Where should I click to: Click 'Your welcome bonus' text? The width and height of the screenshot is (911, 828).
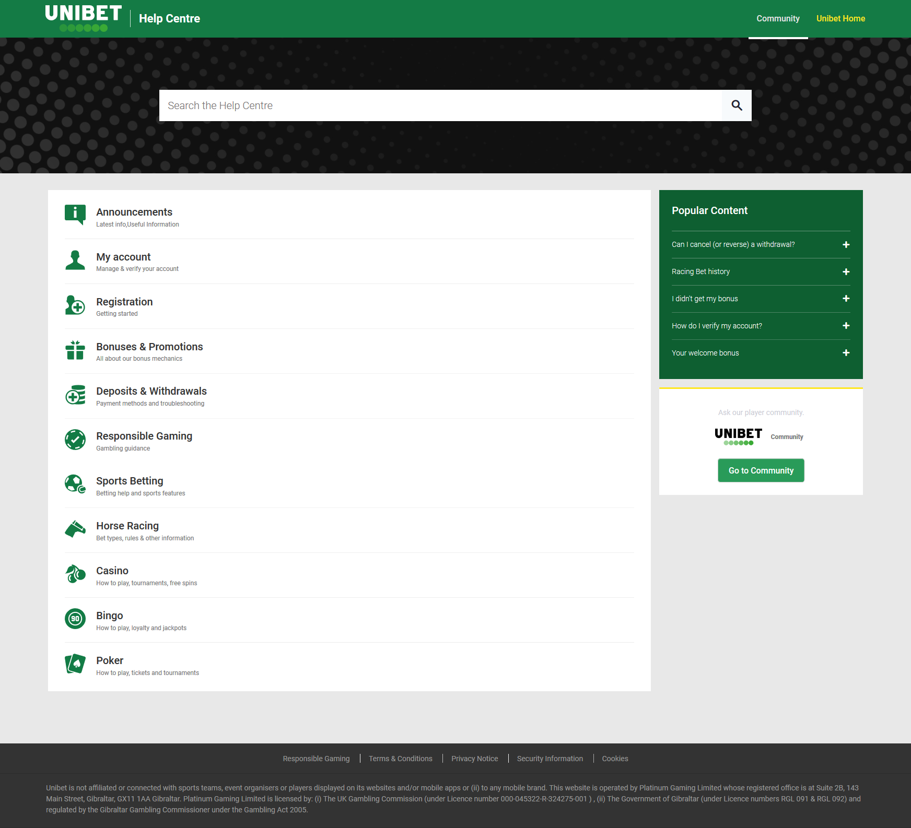point(705,353)
